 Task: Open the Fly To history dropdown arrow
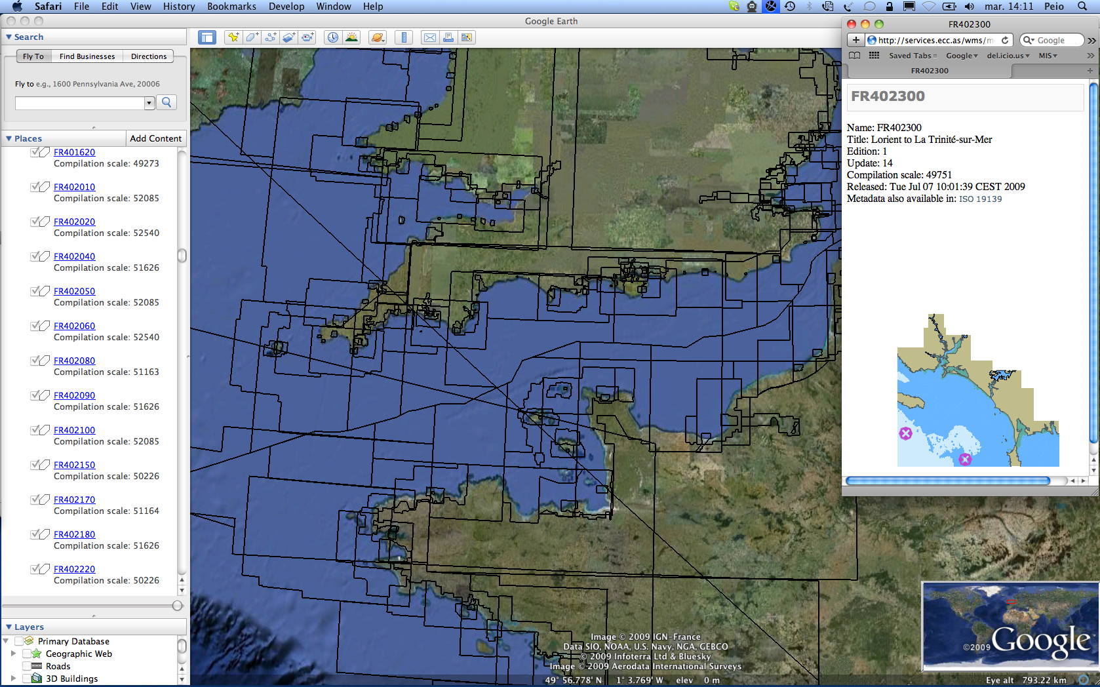click(149, 103)
